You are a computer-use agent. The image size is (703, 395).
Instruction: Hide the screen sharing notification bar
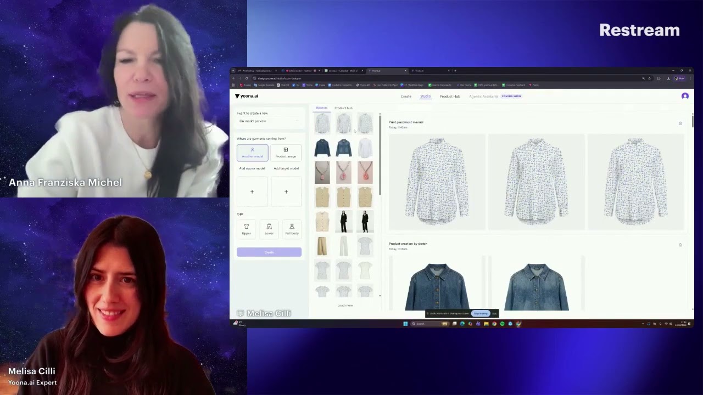(x=494, y=313)
